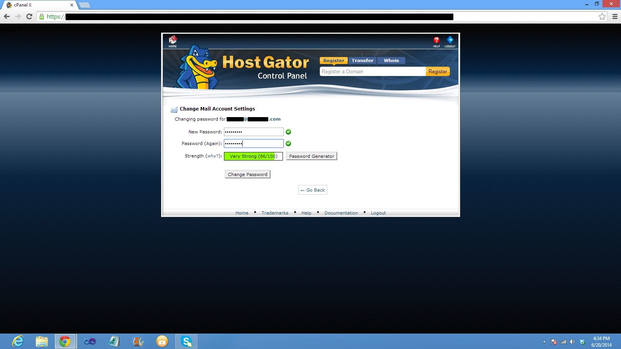
Task: Open File Explorer from taskbar
Action: [42, 341]
